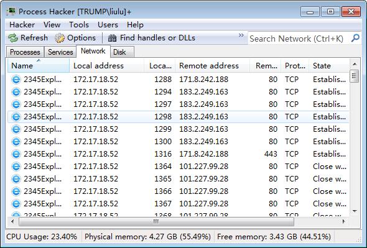Click 183.2.249.163 in local port 1294 row
This screenshot has width=367, height=248.
203,92
